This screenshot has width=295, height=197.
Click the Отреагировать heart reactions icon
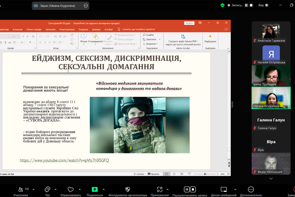point(70,189)
